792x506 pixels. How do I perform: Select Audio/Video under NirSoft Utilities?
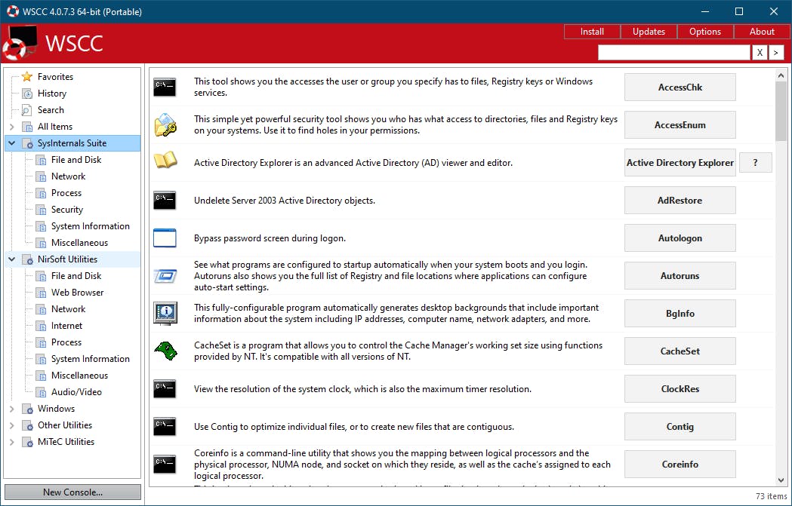76,392
